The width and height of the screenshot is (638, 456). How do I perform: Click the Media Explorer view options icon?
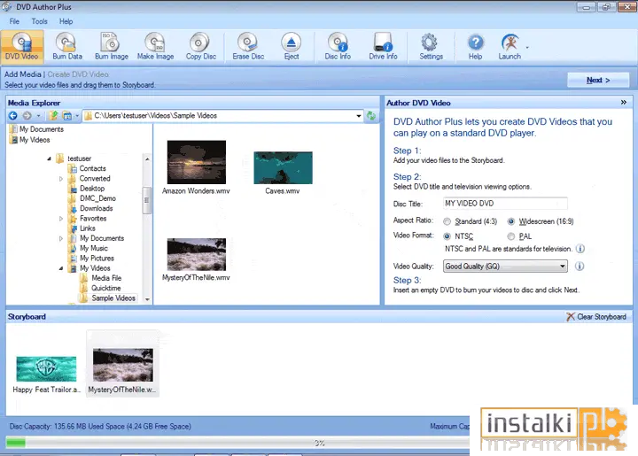coord(67,116)
